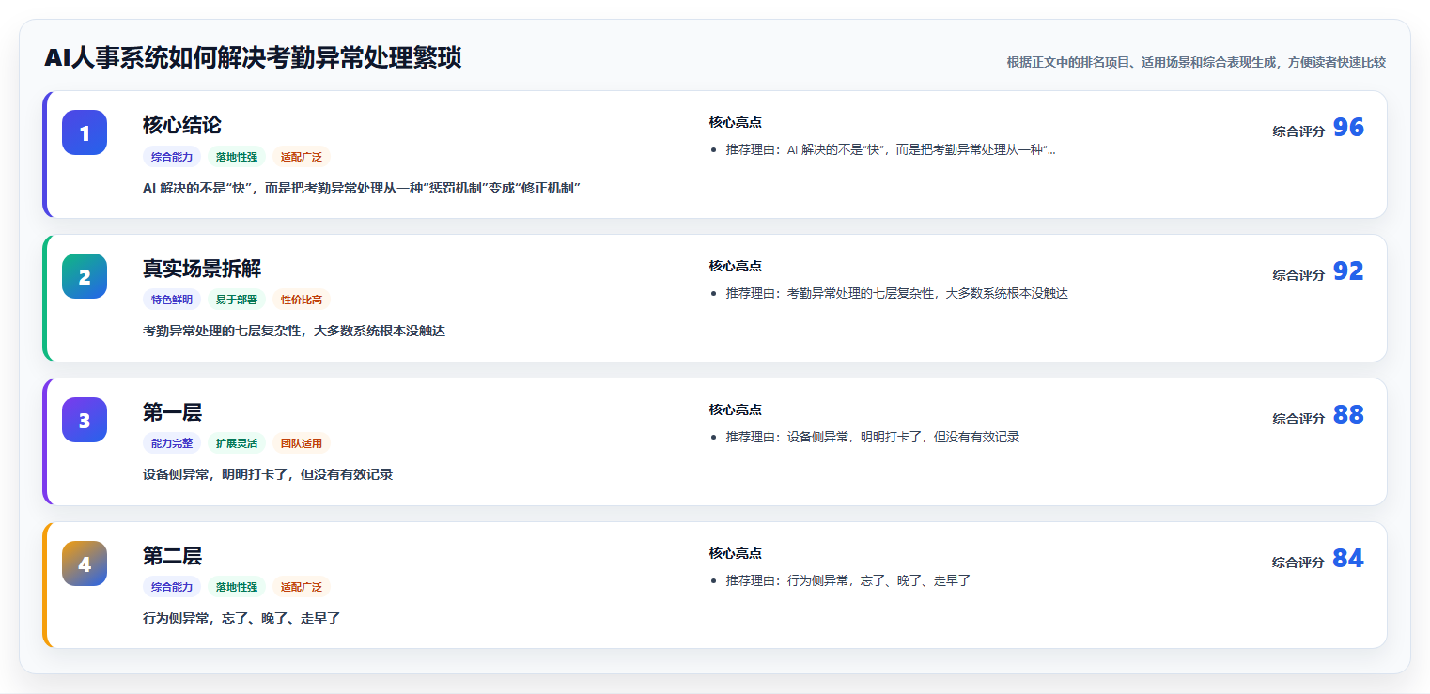Screen dimensions: 1430x694
Task: Click the score 84 value
Action: 1348,559
